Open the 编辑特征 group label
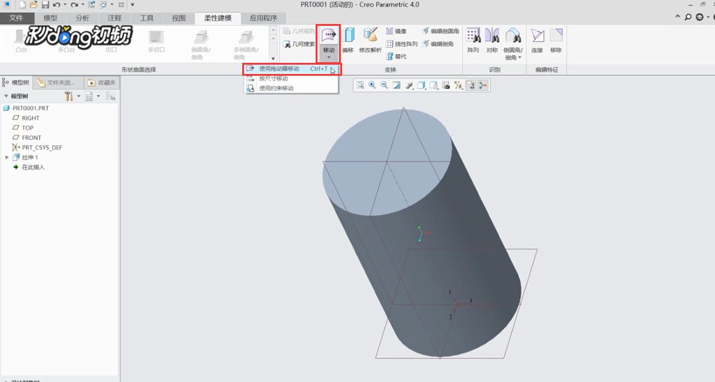 [x=547, y=70]
